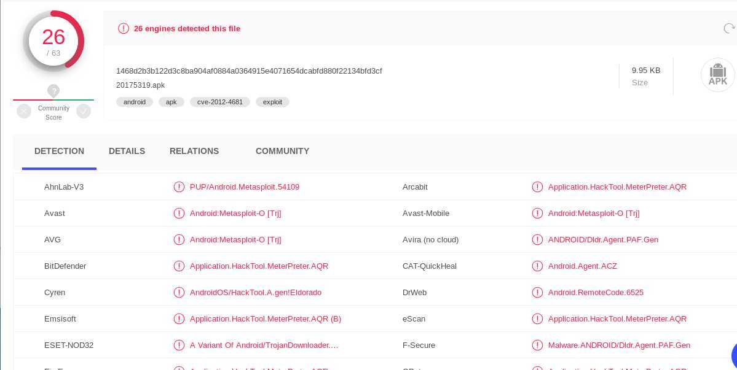737x370 pixels.
Task: Click 'A Variant Of Android/TrojanDownloader' result
Action: click(x=264, y=345)
